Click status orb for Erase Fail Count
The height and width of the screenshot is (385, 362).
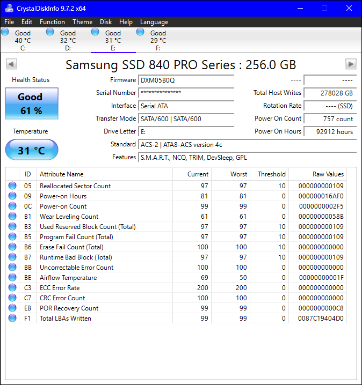(12, 247)
